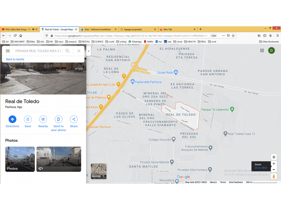Image resolution: width=281 pixels, height=210 pixels.
Task: Open Google Maps hamburger menu
Action: point(8,51)
